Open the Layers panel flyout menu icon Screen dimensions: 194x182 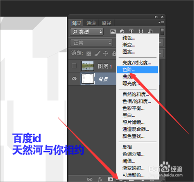[x=161, y=23]
